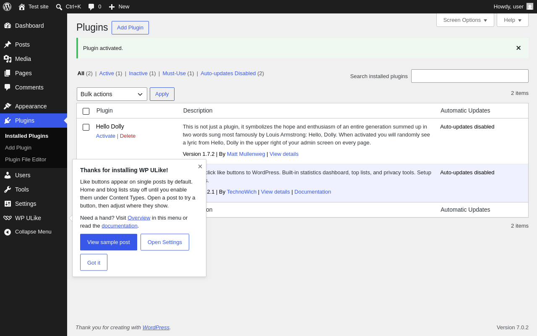Filter plugins by Active
The height and width of the screenshot is (336, 537).
click(107, 73)
